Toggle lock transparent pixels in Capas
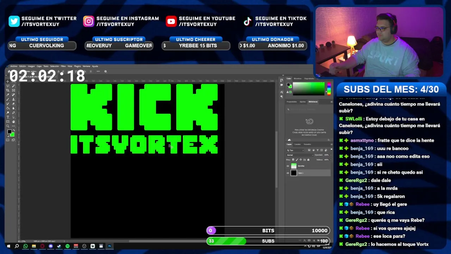This screenshot has height=254, width=451. pos(293,159)
